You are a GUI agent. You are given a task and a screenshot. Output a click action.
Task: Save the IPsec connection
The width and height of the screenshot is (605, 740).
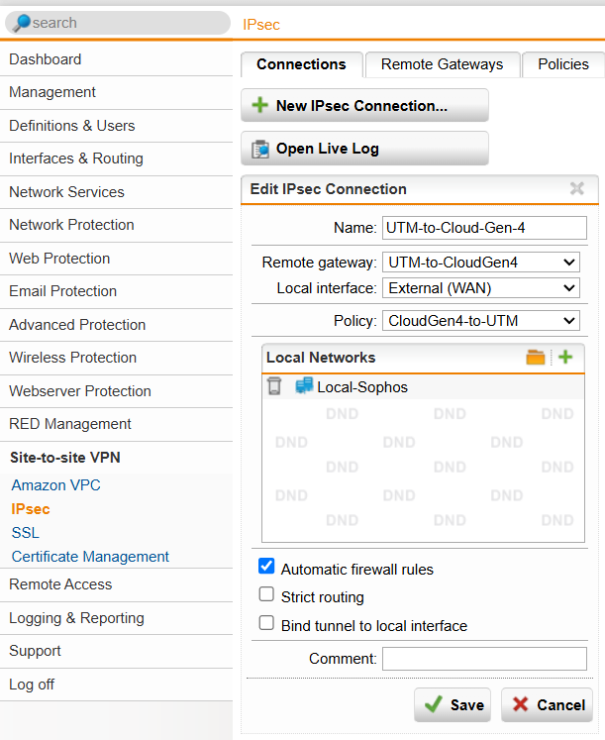pos(454,704)
